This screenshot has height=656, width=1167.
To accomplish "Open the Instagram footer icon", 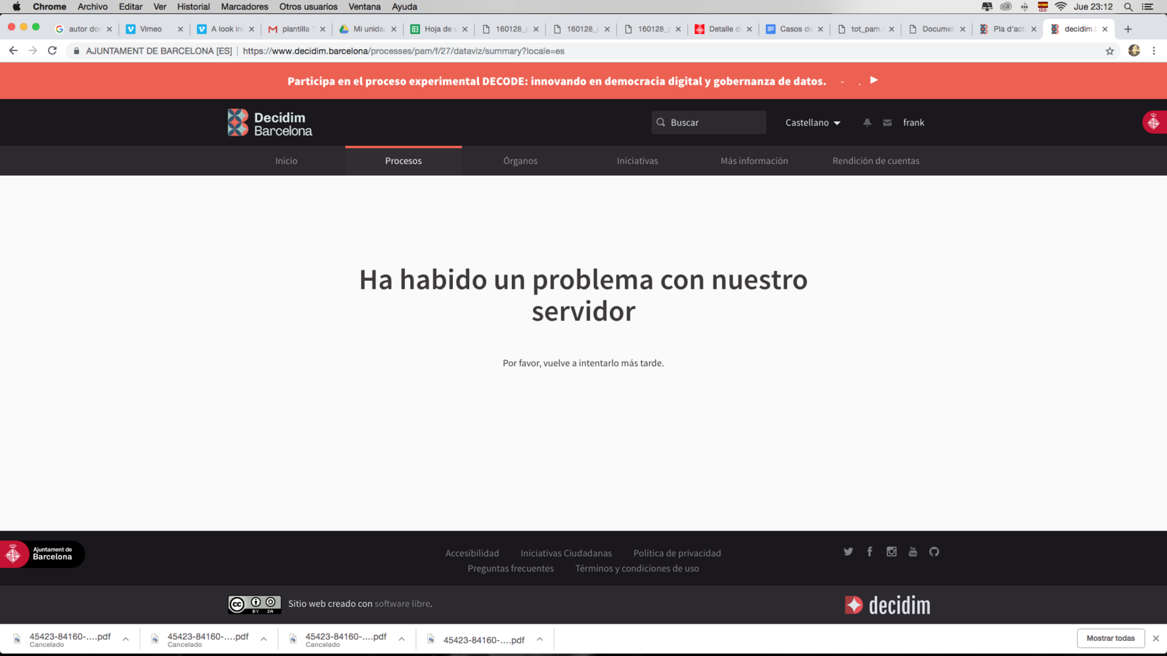I will [891, 552].
